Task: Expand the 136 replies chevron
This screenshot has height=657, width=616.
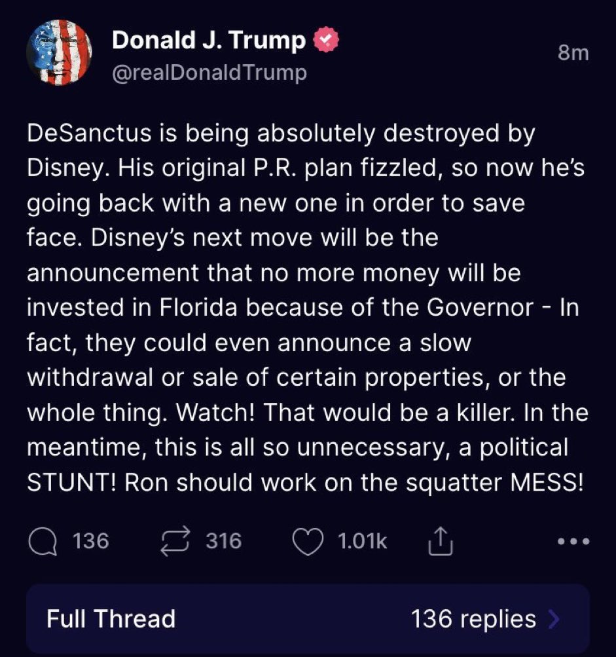Action: click(553, 619)
